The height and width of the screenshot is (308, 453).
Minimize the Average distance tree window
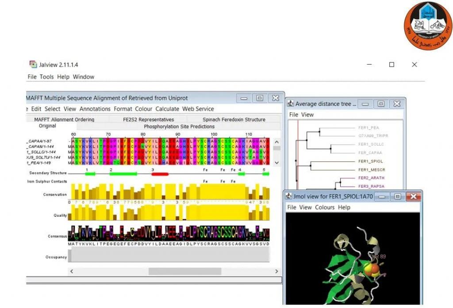365,104
